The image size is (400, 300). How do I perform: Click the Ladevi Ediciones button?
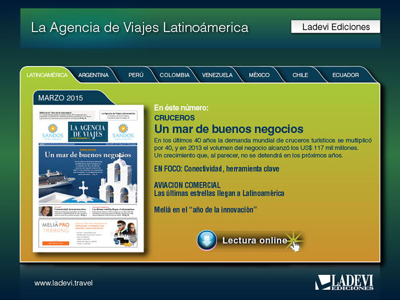335,27
